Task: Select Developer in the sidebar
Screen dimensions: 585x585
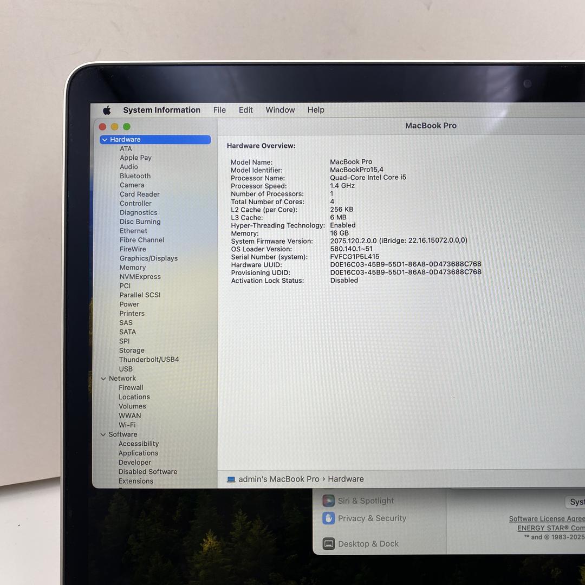Action: (135, 462)
